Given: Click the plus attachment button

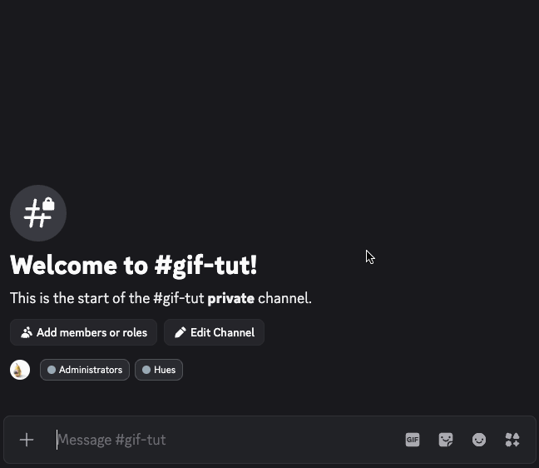Looking at the screenshot, I should [27, 440].
